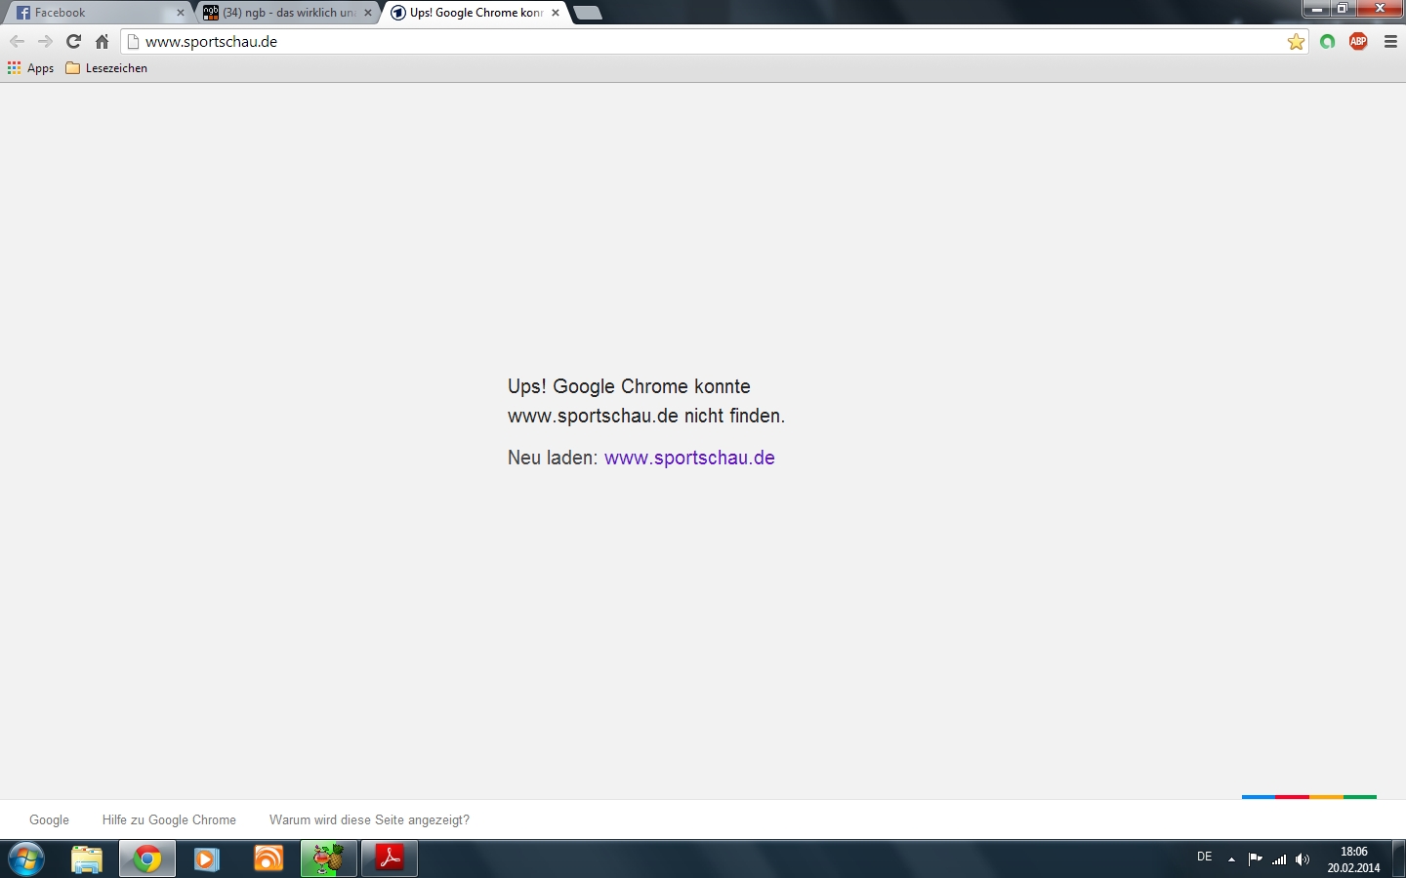This screenshot has width=1406, height=878.
Task: Show hidden system tray icons
Action: (1231, 858)
